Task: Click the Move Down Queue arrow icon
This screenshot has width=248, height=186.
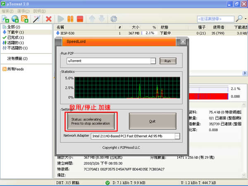Action: coord(102,19)
